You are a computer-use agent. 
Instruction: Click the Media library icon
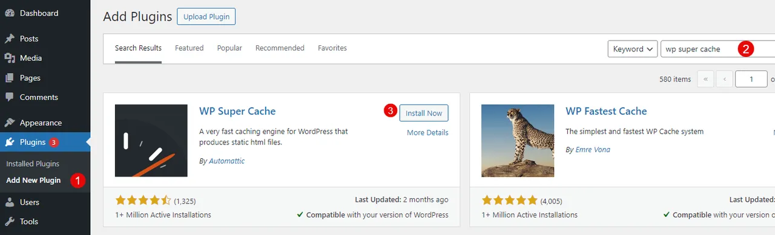[x=10, y=58]
